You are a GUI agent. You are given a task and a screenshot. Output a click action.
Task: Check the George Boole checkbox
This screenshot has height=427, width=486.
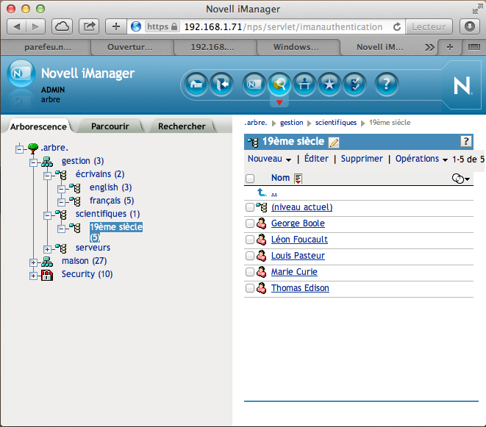point(250,223)
